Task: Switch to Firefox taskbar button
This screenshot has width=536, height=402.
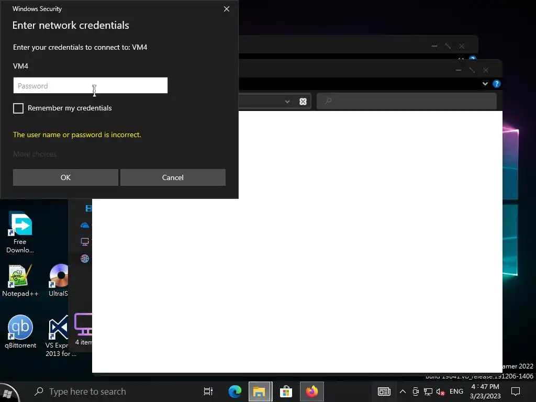Action: [x=312, y=392]
